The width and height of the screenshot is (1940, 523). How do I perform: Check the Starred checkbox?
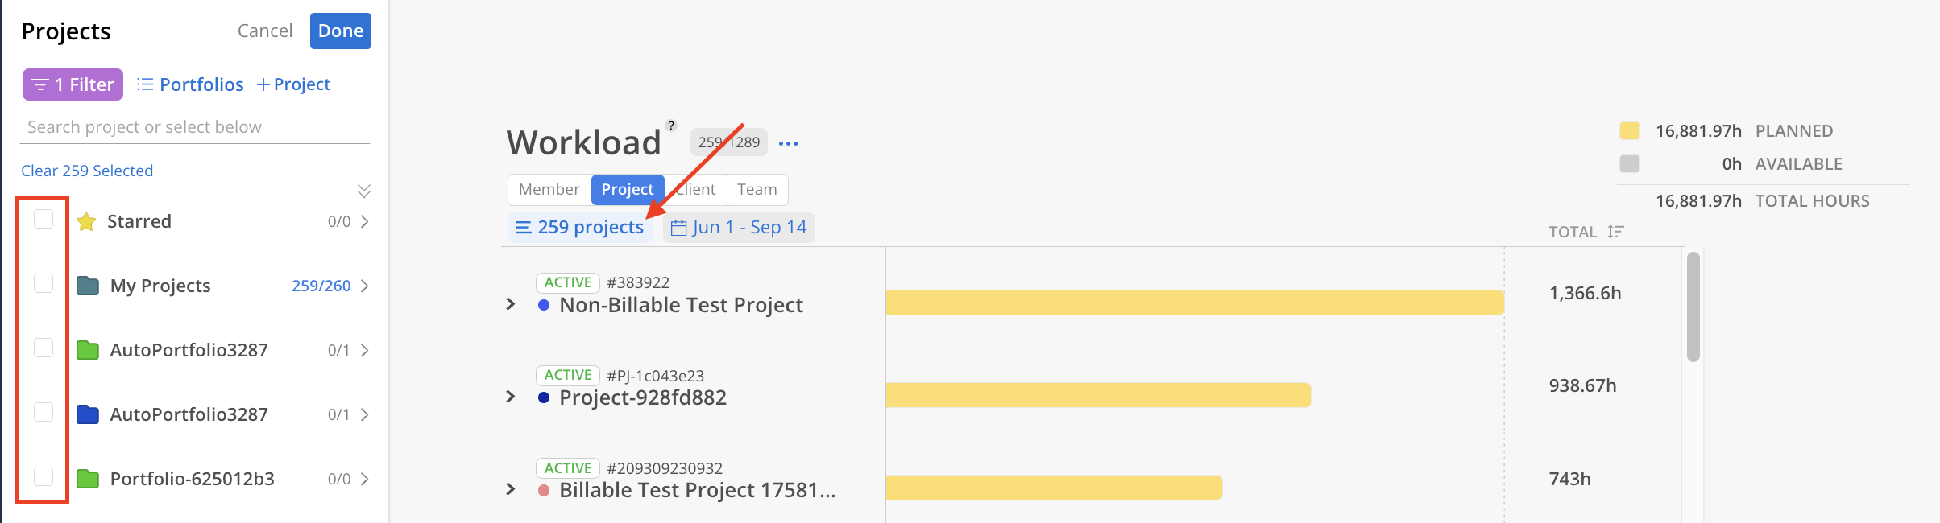tap(44, 219)
